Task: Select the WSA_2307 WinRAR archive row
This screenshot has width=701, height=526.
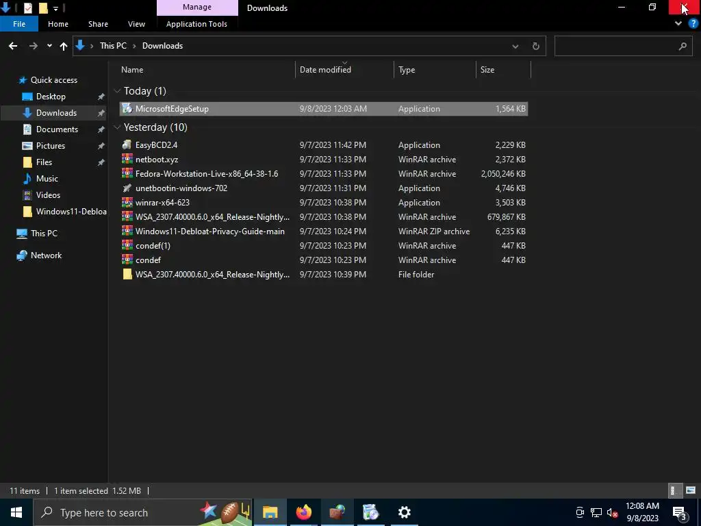Action: pos(324,216)
